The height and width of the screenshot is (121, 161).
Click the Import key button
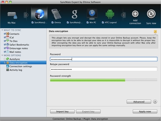(x=62, y=111)
